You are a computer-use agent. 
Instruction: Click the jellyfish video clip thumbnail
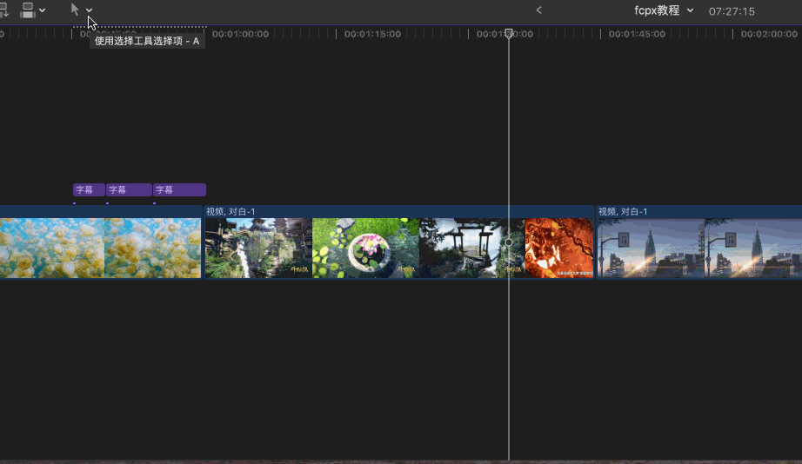[100, 248]
